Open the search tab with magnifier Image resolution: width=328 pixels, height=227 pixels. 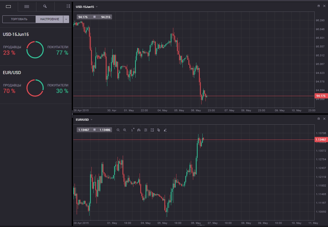click(45, 6)
